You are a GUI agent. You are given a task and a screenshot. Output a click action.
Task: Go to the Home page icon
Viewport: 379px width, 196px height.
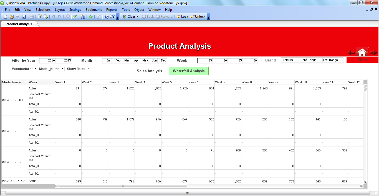[362, 52]
